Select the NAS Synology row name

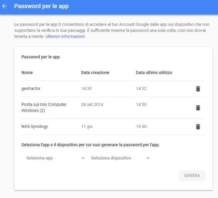point(35,127)
